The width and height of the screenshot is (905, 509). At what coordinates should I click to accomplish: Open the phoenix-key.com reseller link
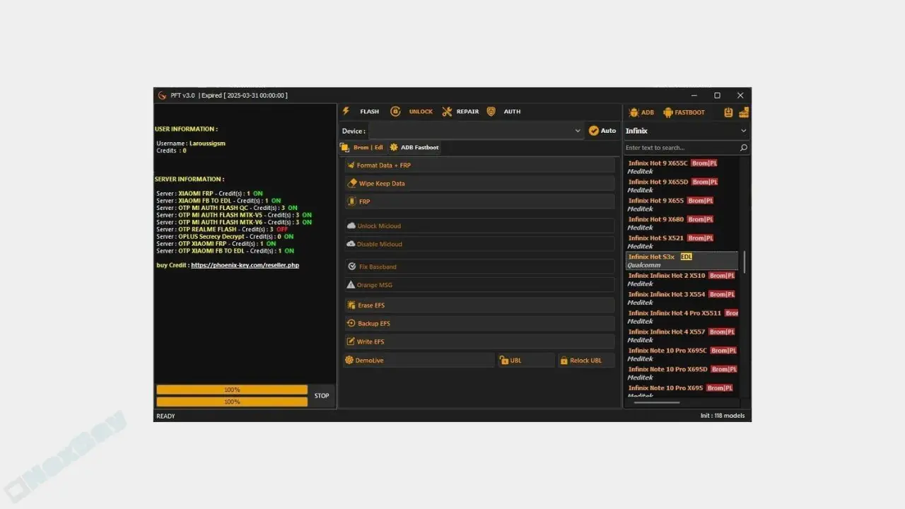click(245, 265)
